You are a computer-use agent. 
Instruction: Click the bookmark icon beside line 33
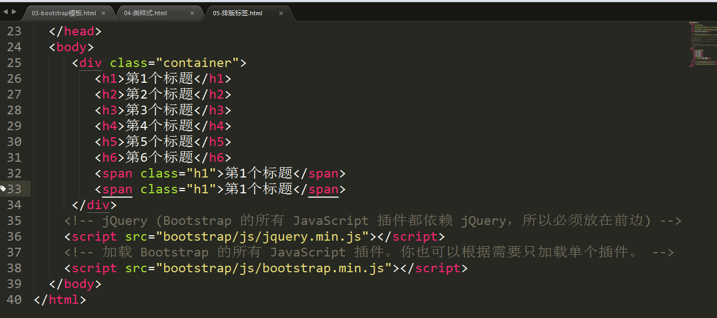point(3,189)
